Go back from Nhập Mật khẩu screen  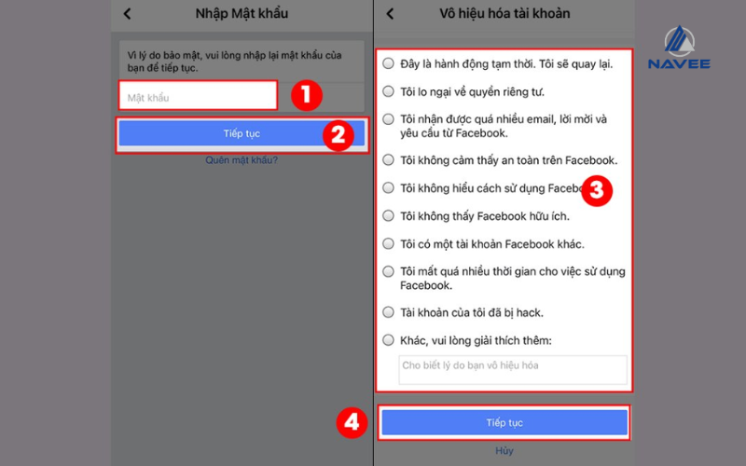[x=127, y=14]
